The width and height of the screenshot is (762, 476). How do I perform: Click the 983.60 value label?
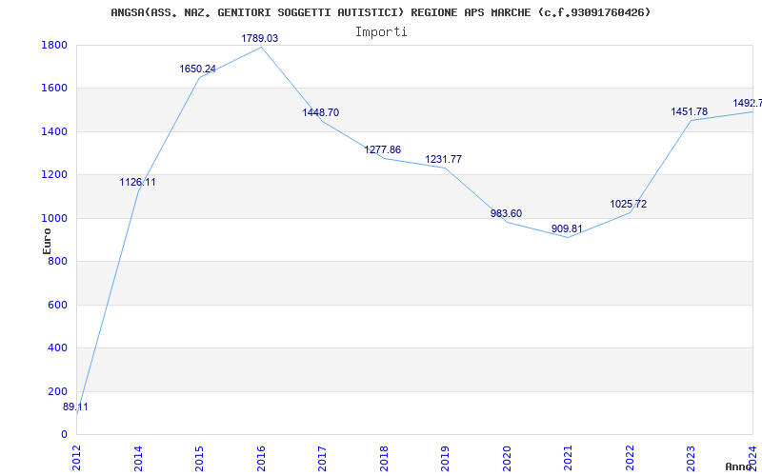pos(507,213)
